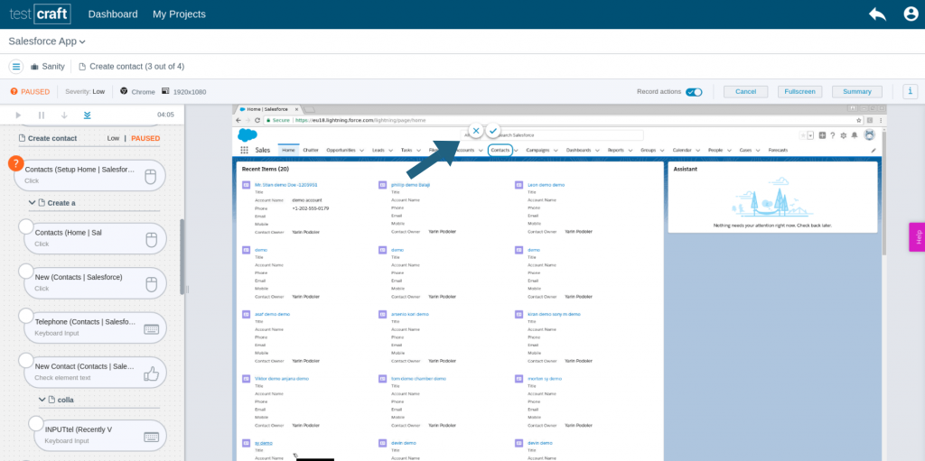Click the Search Salesforce field
Image resolution: width=925 pixels, height=461 pixels.
tap(552, 135)
